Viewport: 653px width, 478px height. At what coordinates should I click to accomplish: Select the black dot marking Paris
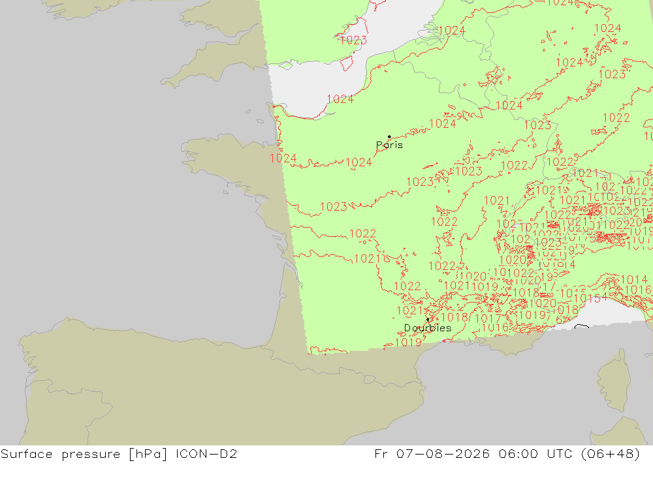(x=389, y=136)
